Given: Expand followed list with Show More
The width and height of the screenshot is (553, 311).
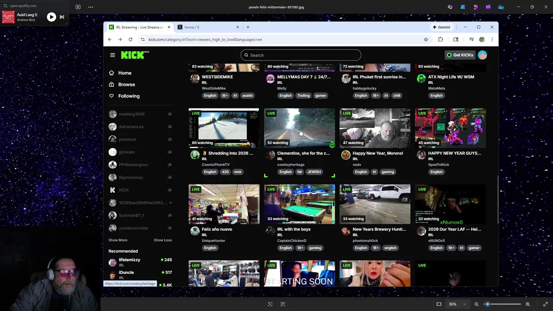Looking at the screenshot, I should (118, 240).
